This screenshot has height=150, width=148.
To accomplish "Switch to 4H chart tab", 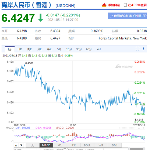I will tap(99, 49).
